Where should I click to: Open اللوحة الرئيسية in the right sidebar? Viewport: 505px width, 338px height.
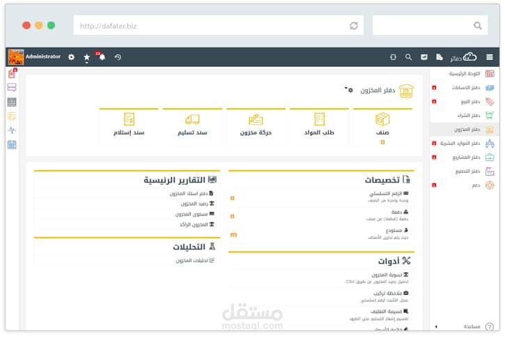(465, 74)
